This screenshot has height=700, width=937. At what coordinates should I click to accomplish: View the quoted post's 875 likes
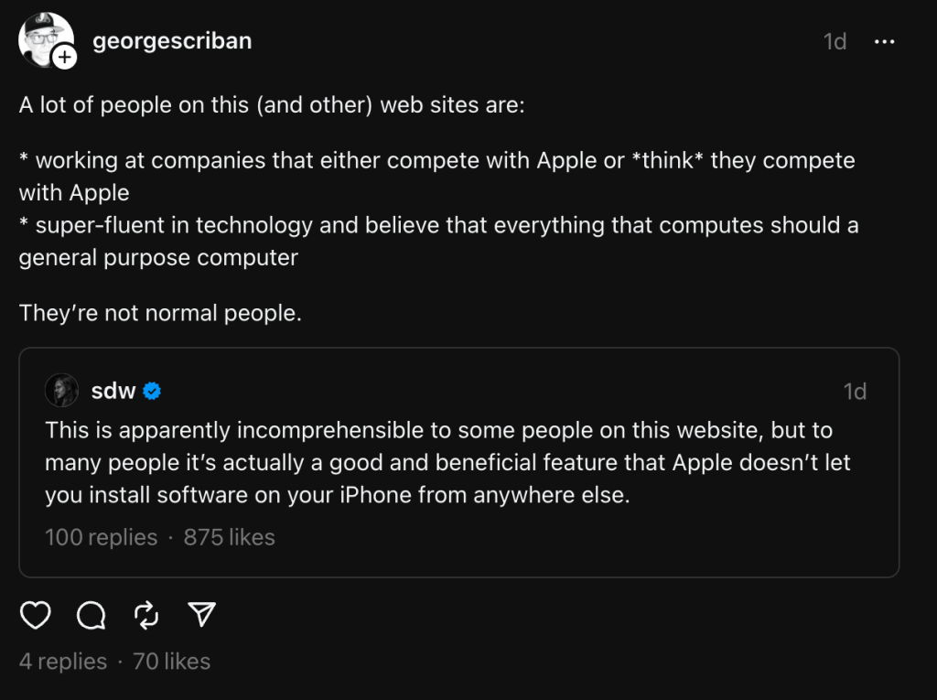point(229,537)
